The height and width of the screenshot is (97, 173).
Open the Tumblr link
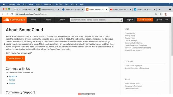pyautogui.click(x=12, y=84)
